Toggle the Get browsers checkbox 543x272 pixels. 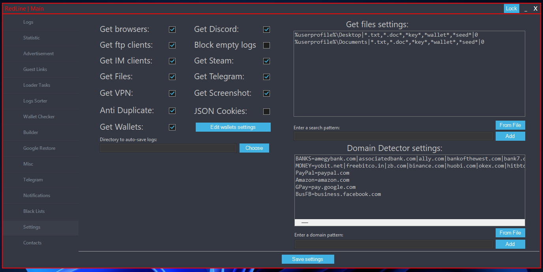172,30
